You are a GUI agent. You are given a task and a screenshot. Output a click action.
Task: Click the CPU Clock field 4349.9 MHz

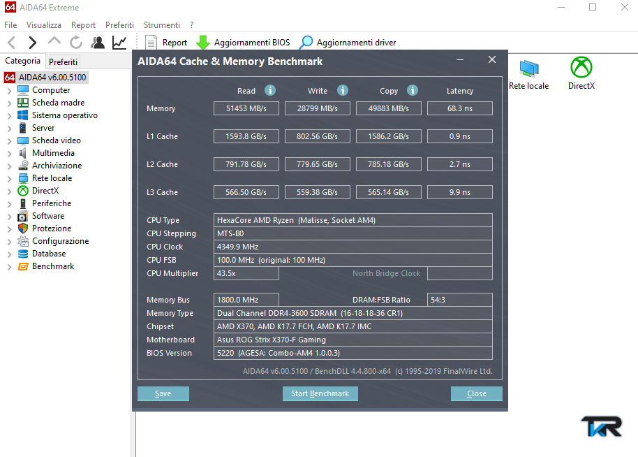353,247
